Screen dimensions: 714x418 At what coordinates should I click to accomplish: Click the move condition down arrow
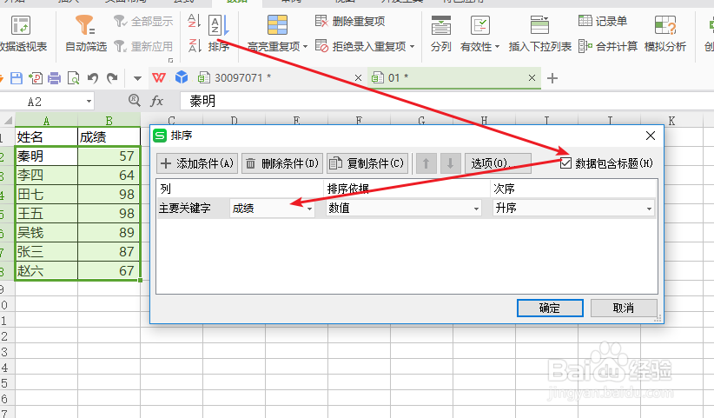coord(450,163)
